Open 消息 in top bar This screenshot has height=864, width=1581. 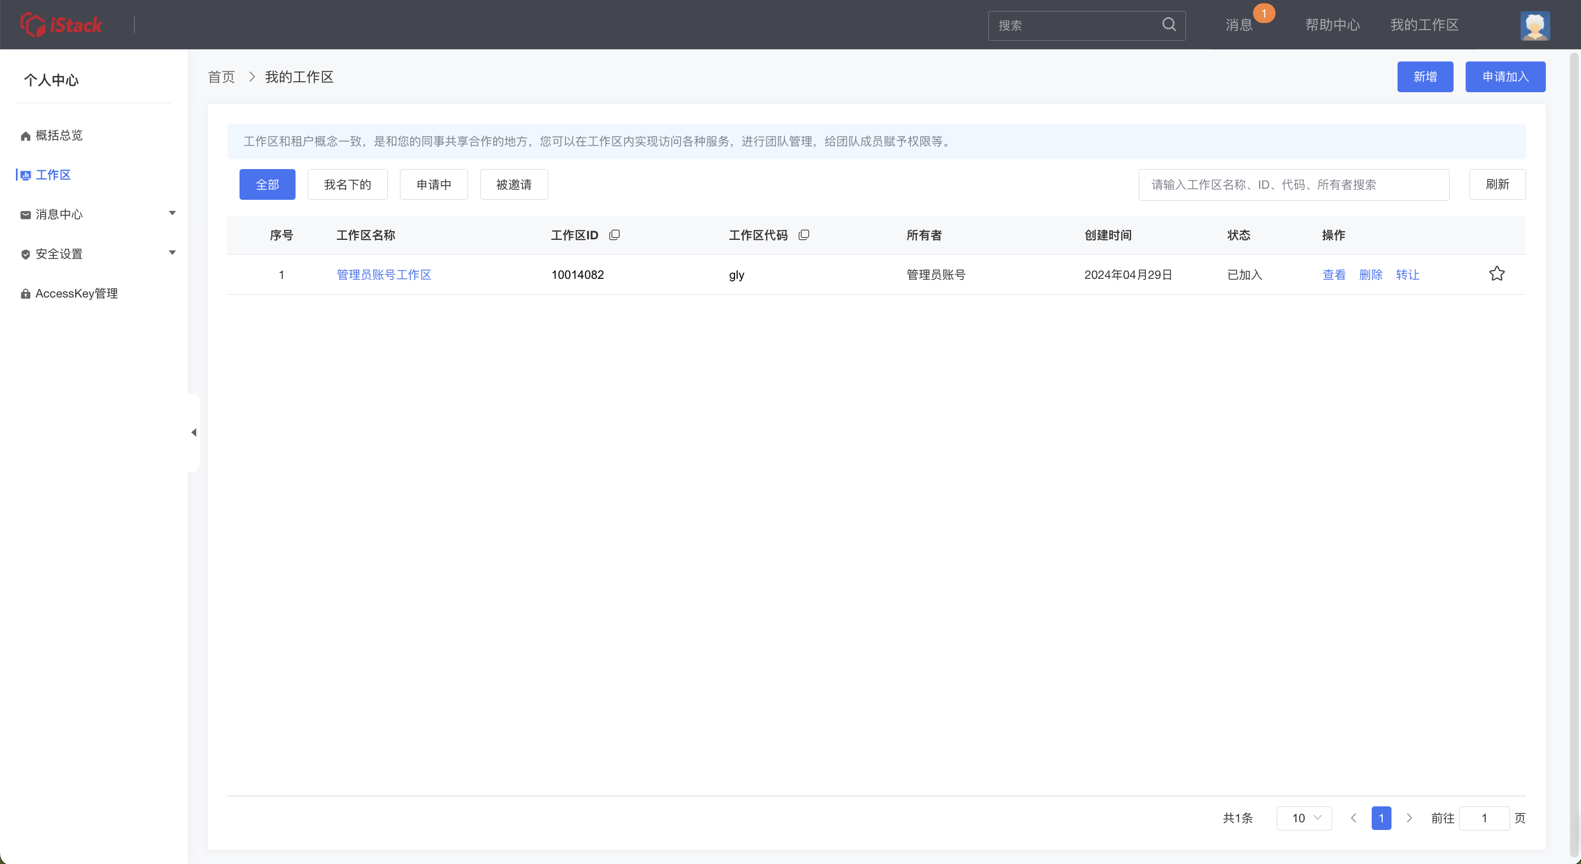[1239, 25]
